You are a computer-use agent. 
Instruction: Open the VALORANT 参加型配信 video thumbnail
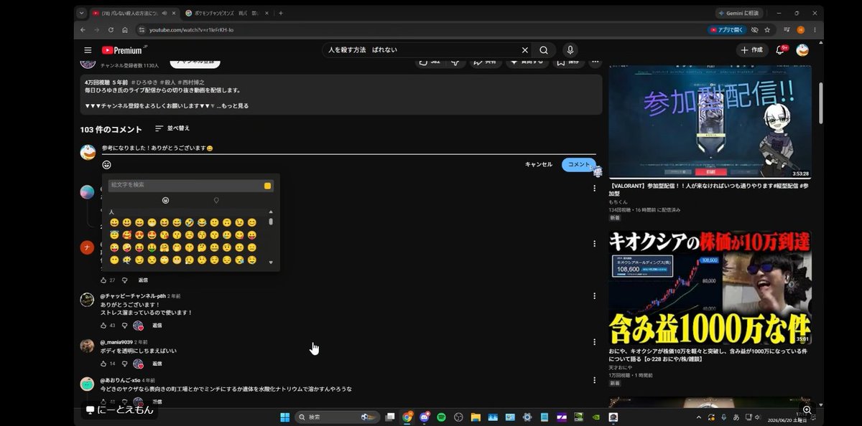point(710,122)
